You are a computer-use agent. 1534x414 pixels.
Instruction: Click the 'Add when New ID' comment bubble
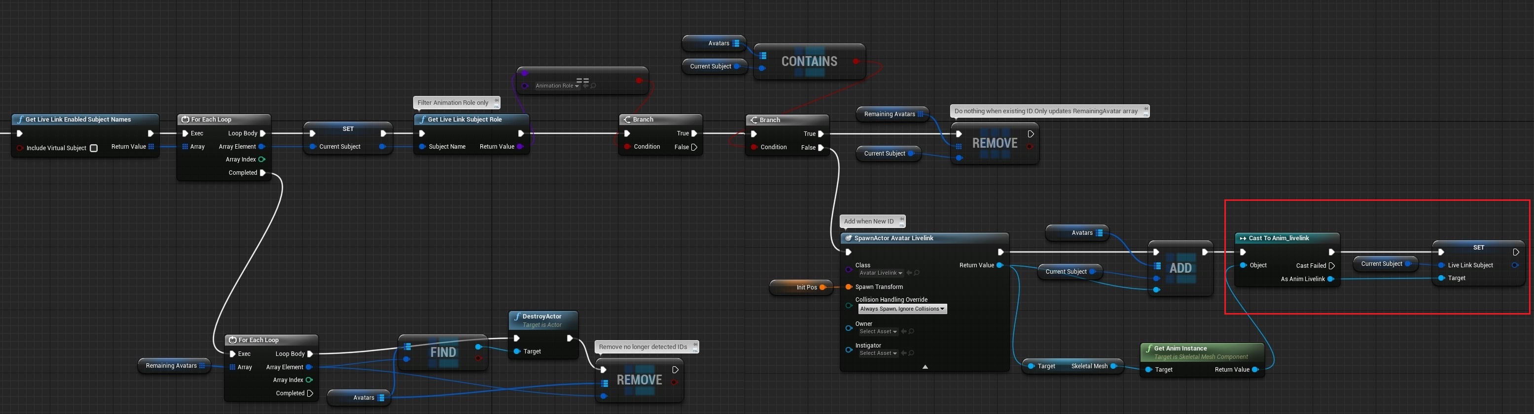pyautogui.click(x=872, y=222)
